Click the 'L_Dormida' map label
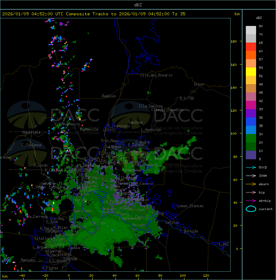Image resolution: width=276 pixels, height=280 pixels. [189, 231]
